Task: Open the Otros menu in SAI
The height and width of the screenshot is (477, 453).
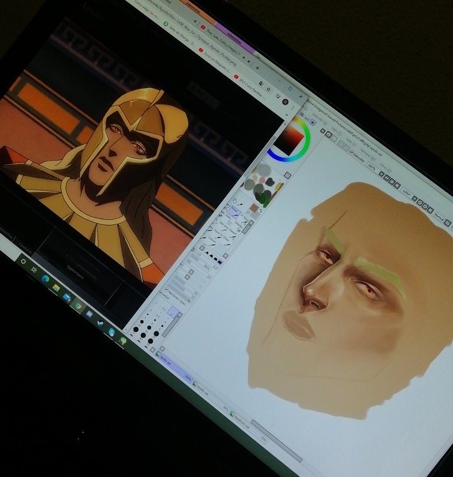Action: click(x=385, y=167)
